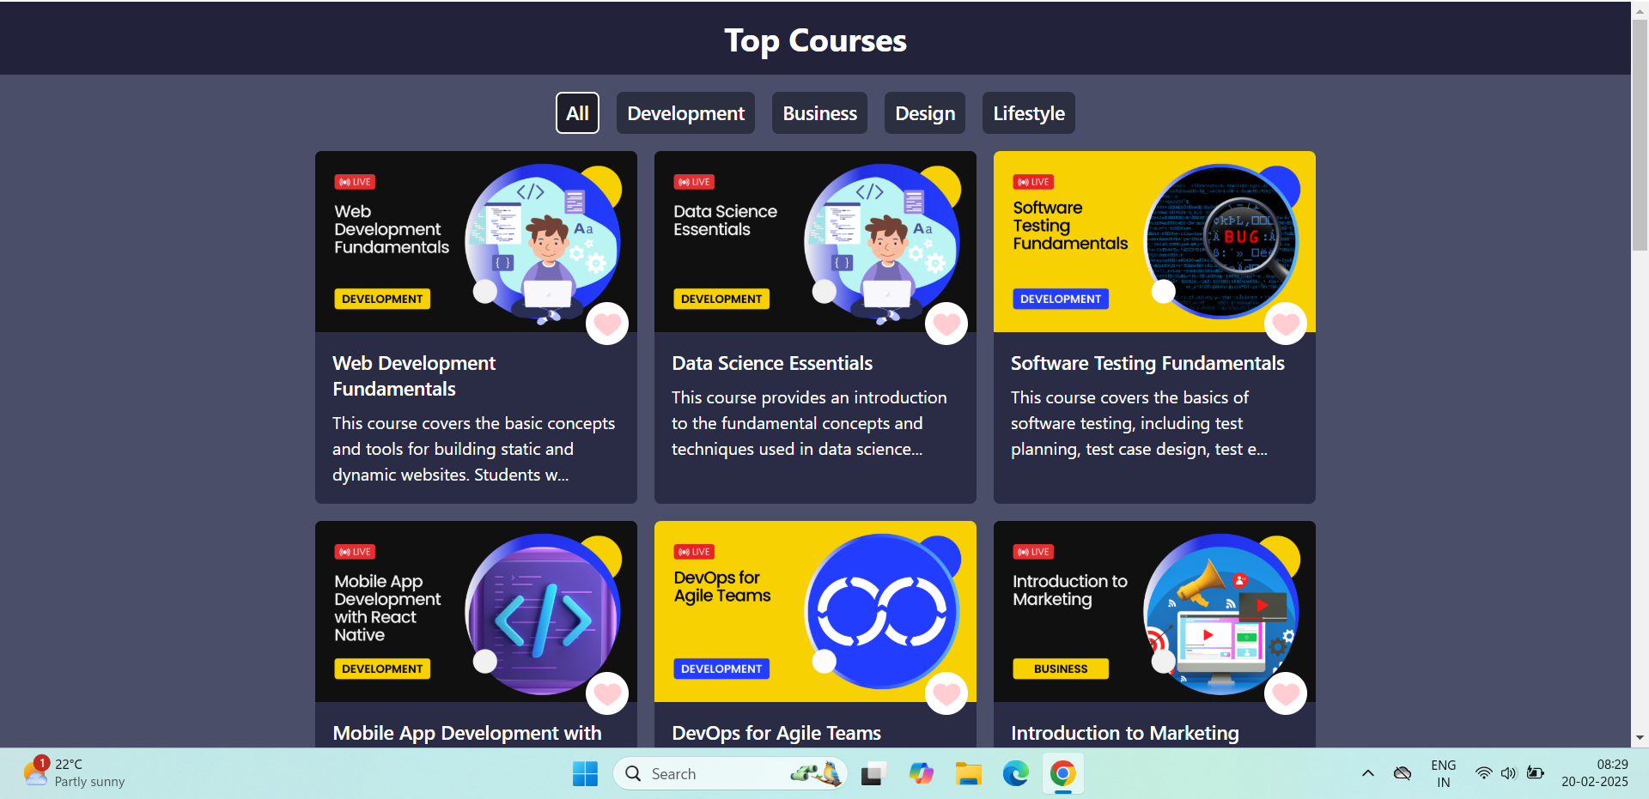This screenshot has height=799, width=1649.
Task: Click DEVELOPMENT tag on DevOps card
Action: coord(721,669)
